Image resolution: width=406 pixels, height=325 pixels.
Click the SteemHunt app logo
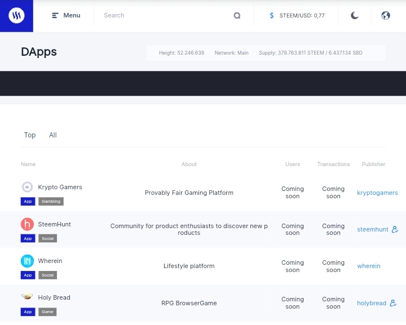pyautogui.click(x=27, y=224)
